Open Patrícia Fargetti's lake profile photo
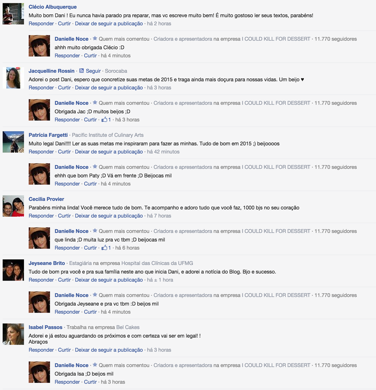376x390 pixels. [13, 142]
